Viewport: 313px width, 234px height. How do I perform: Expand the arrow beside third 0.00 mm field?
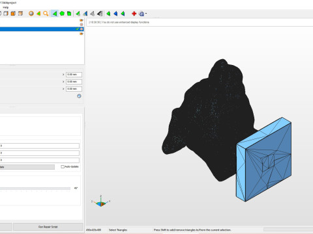(x=63, y=89)
